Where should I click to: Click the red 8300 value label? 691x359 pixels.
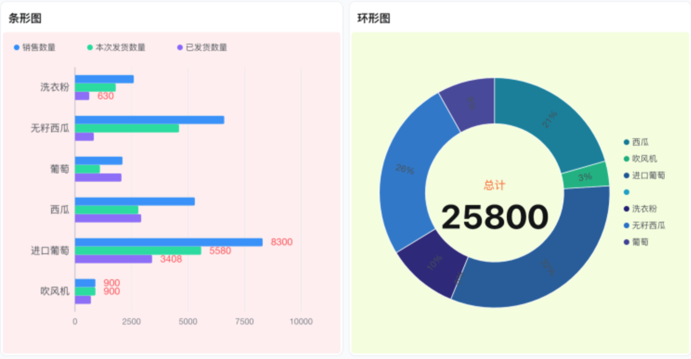(282, 242)
